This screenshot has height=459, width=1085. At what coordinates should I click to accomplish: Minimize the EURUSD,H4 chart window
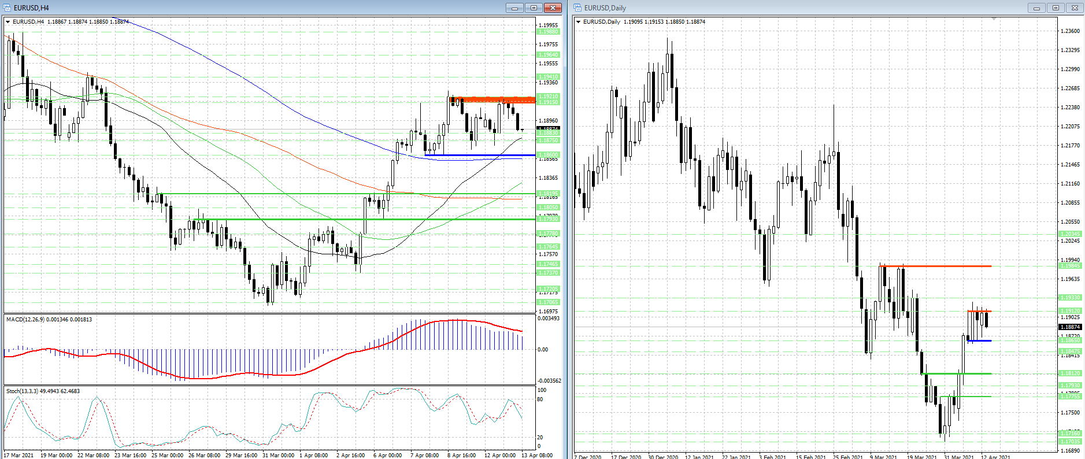coord(514,8)
